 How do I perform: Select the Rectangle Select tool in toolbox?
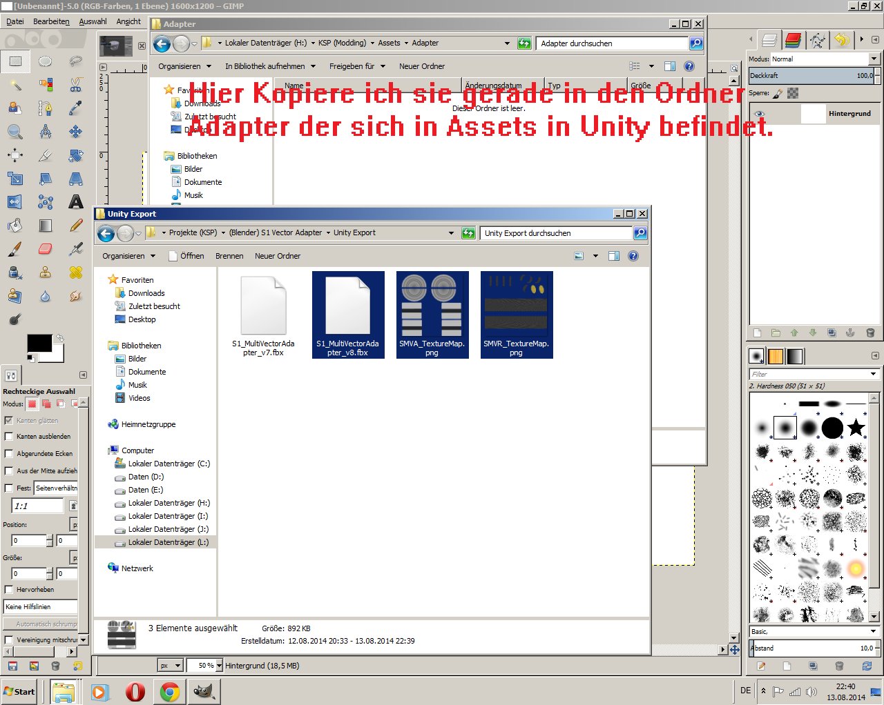15,61
